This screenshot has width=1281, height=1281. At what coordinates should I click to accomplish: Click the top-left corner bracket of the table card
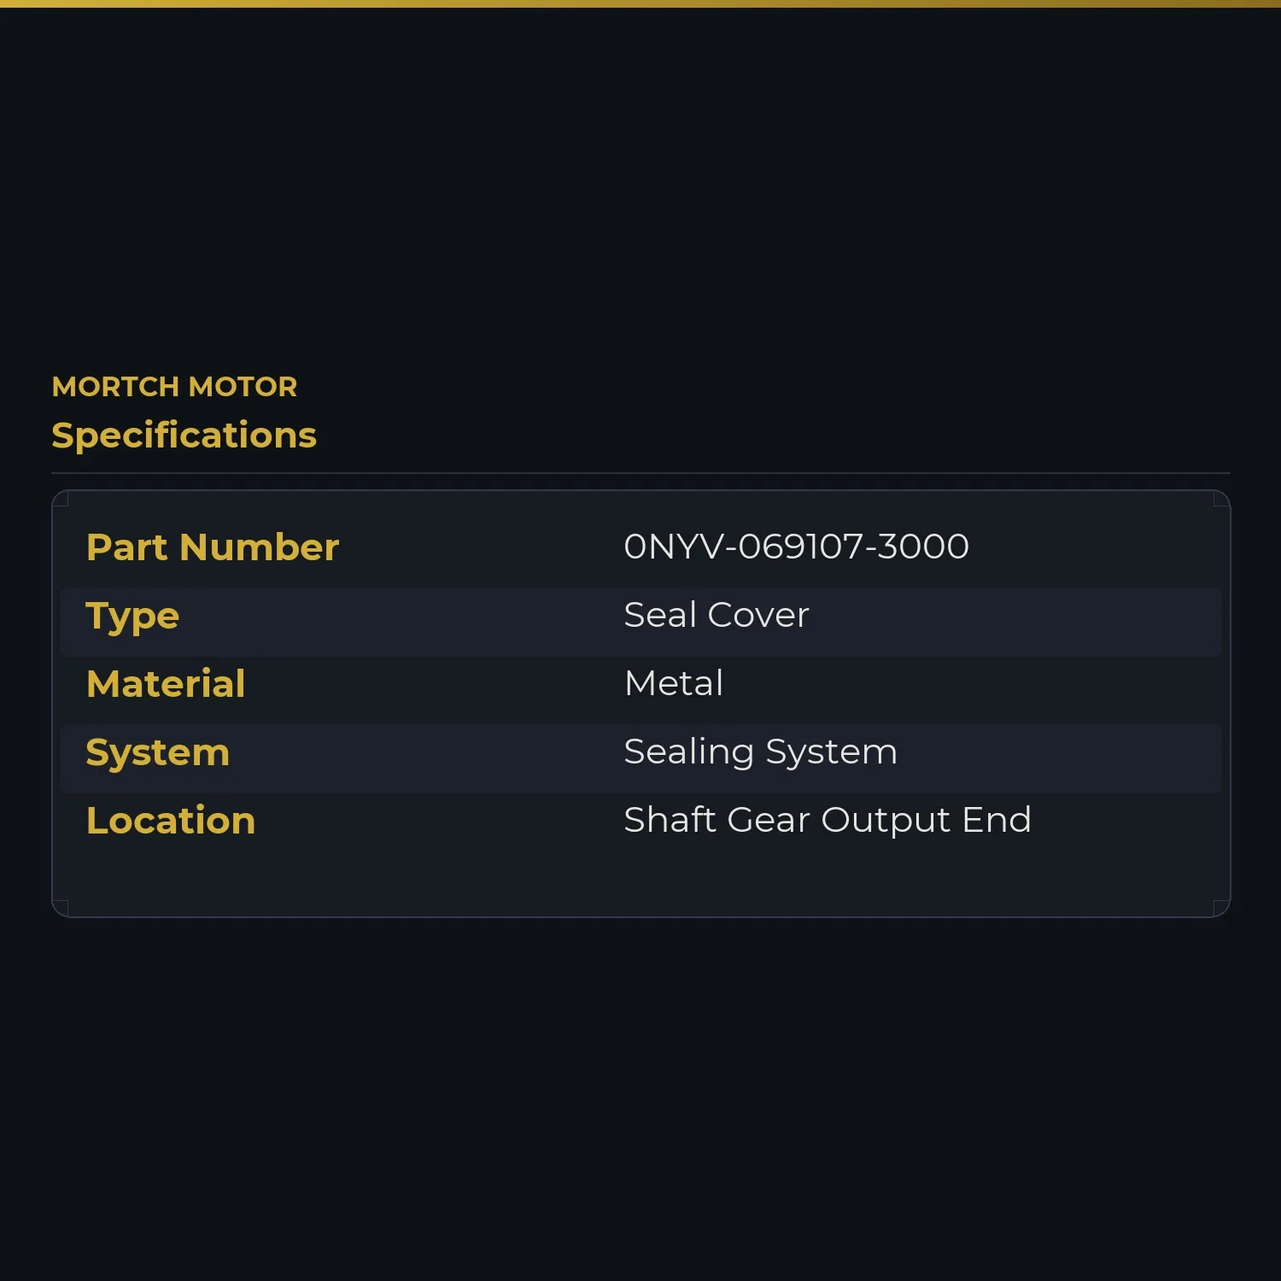61,499
